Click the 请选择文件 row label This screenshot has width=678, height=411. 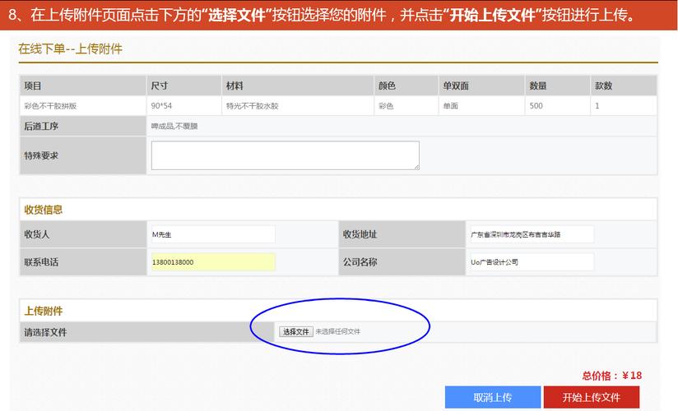click(x=45, y=332)
